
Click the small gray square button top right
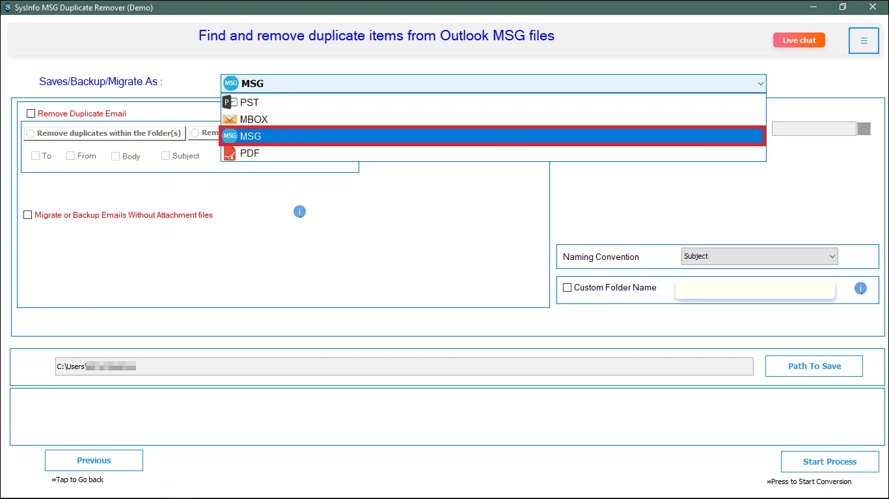(864, 129)
